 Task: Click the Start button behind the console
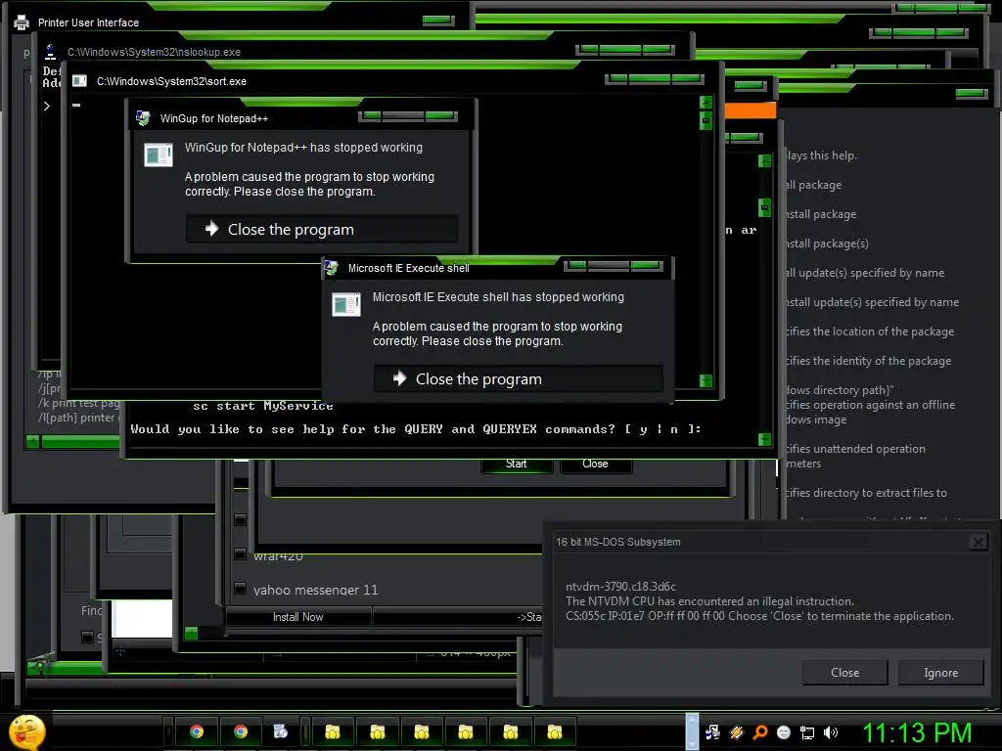coord(517,464)
